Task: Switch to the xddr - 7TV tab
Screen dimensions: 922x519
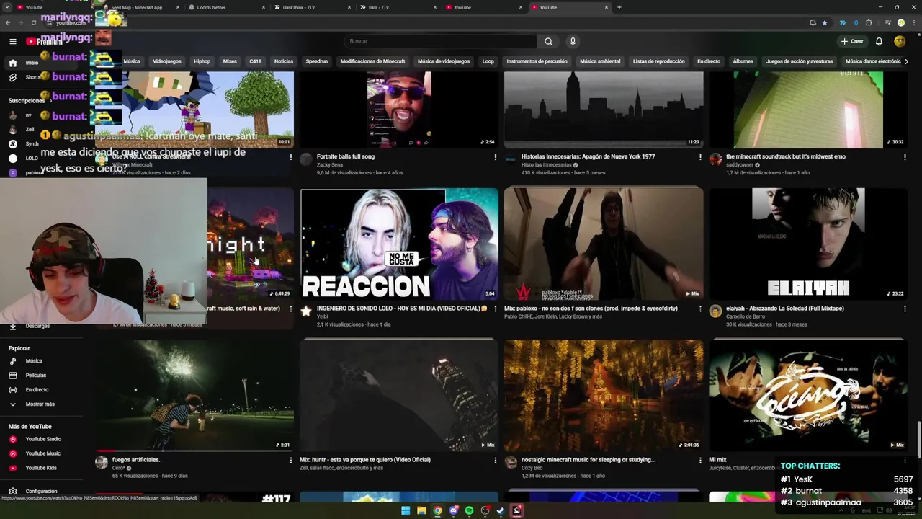Action: (x=396, y=7)
